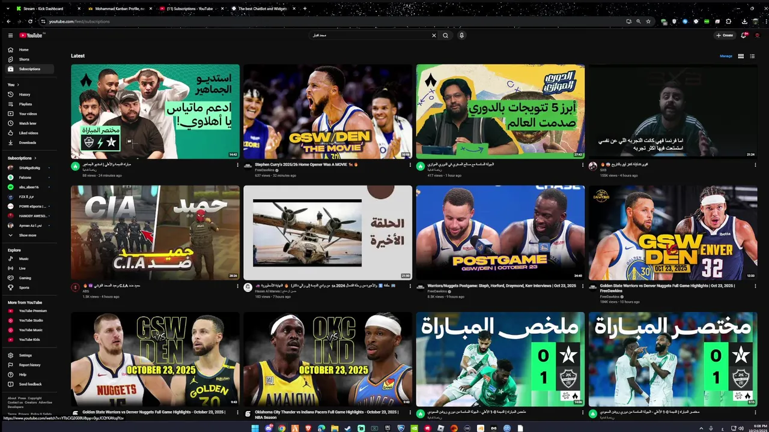769x432 pixels.
Task: Open Help in the sidebar
Action: [x=30, y=374]
